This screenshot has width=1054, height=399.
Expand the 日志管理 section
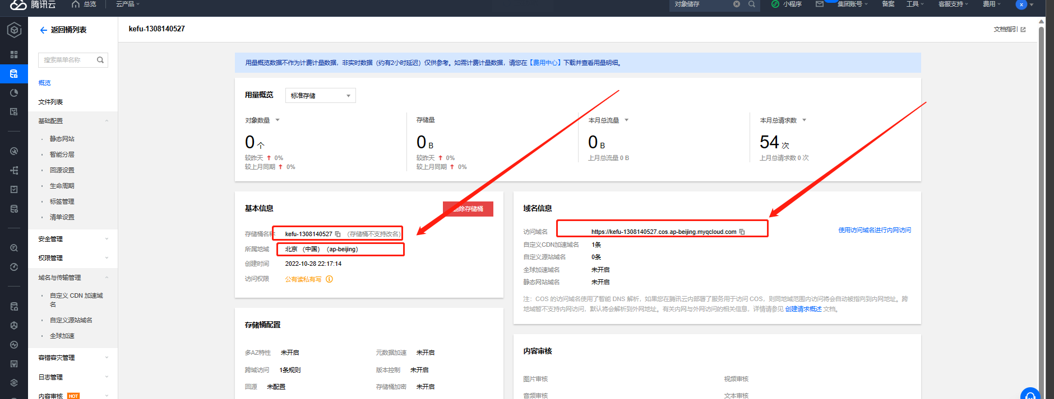73,377
